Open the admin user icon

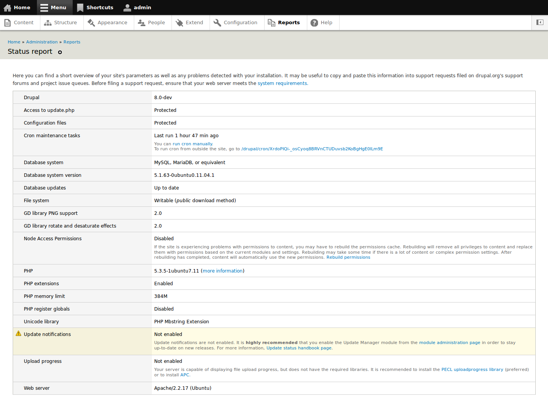pyautogui.click(x=127, y=8)
